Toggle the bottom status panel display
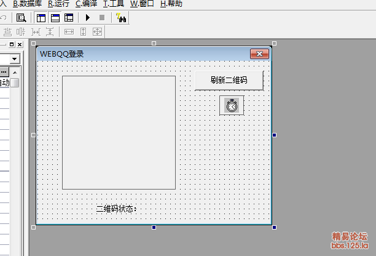Screen dimensions: 376x256 pyautogui.click(x=55, y=18)
